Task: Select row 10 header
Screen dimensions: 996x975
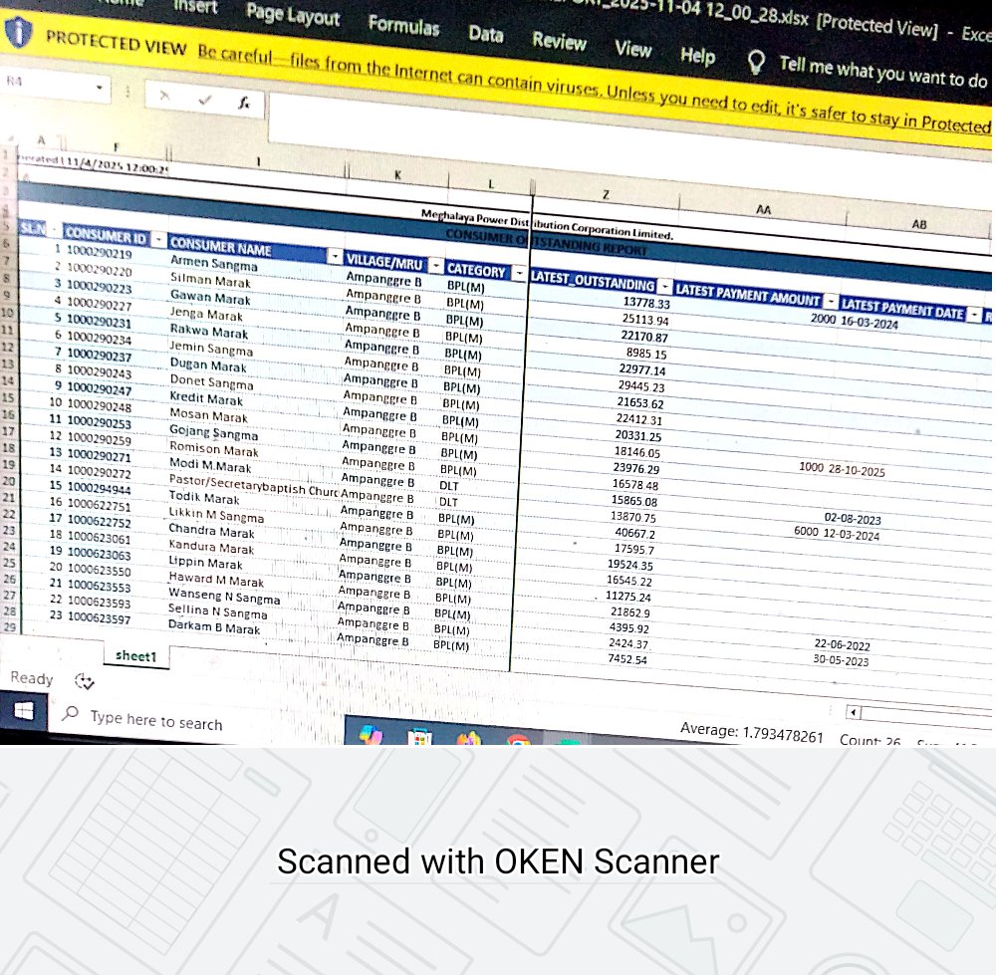Action: pyautogui.click(x=7, y=312)
